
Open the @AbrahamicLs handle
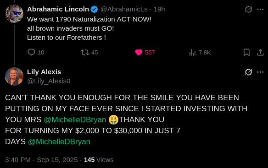click(124, 9)
